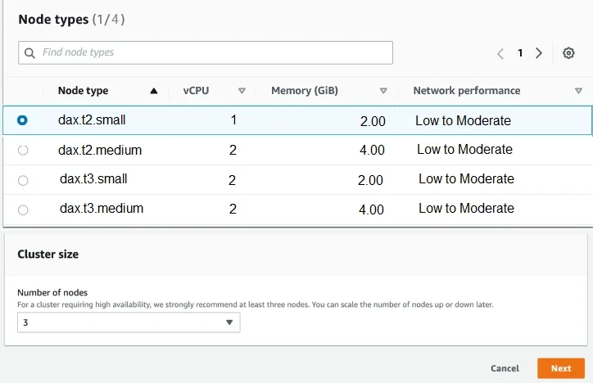
Task: Focus the Find node types search field
Action: coord(206,52)
